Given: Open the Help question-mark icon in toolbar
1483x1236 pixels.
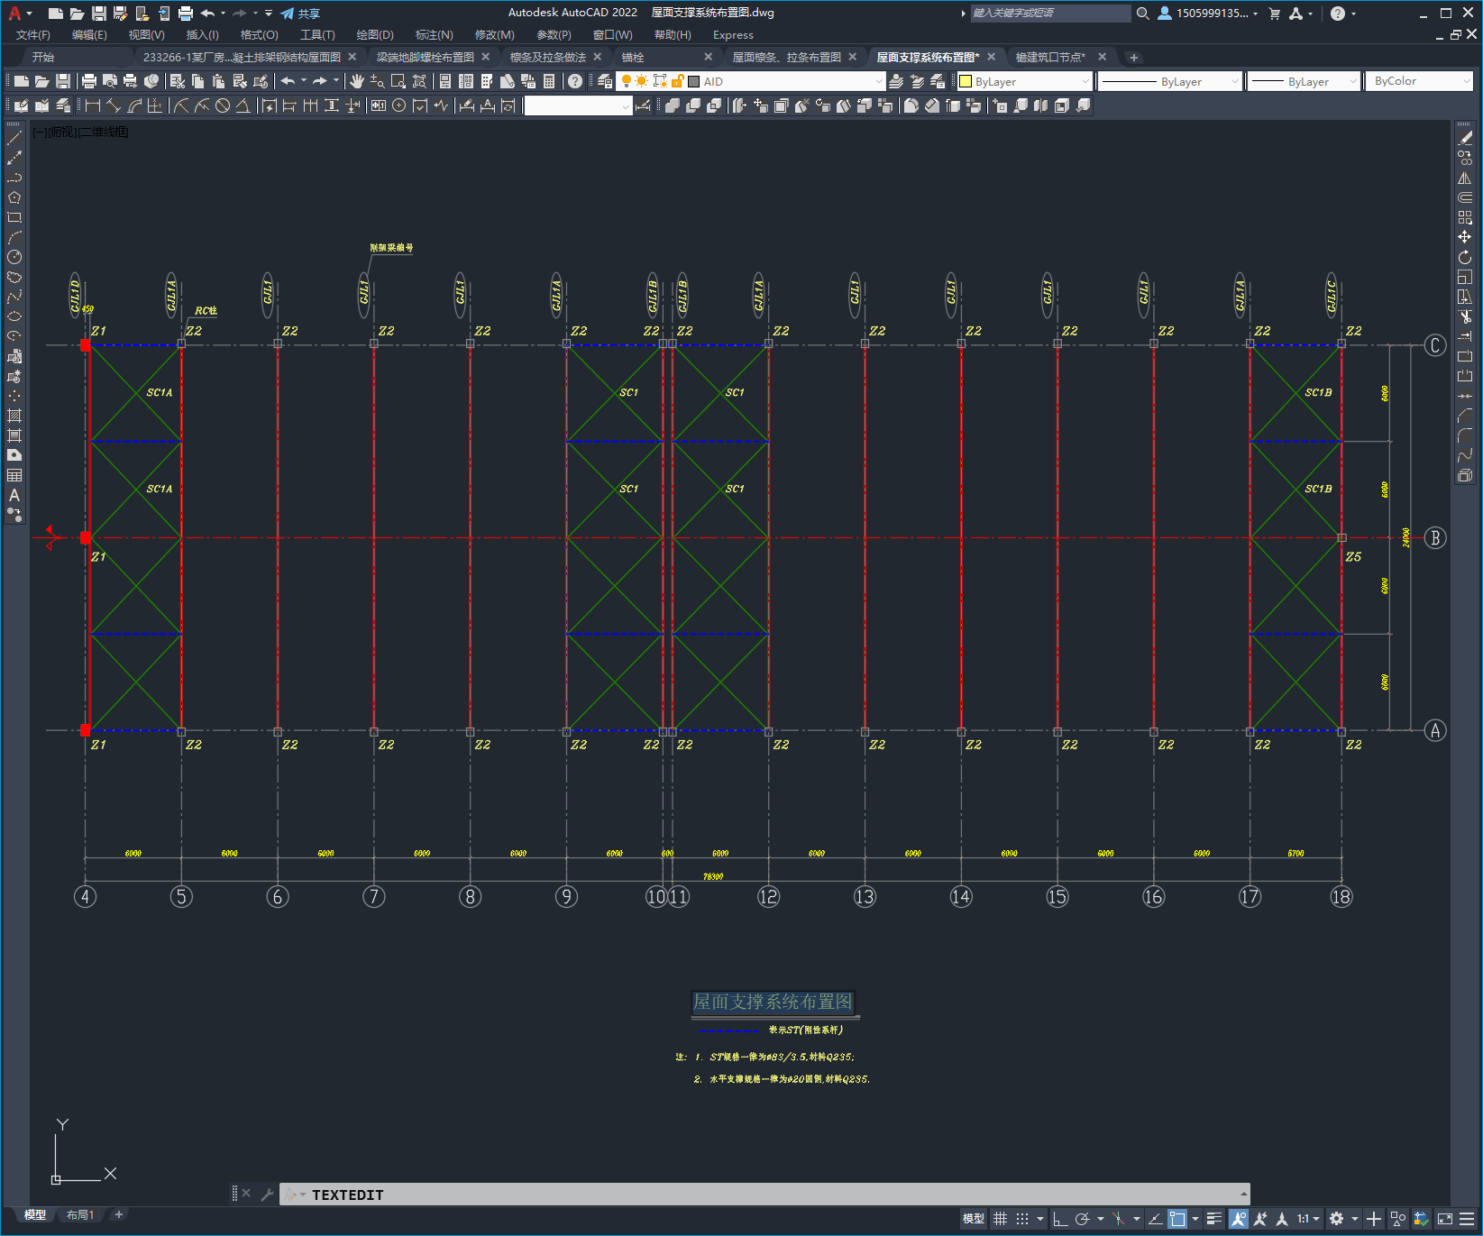Looking at the screenshot, I should 575,81.
